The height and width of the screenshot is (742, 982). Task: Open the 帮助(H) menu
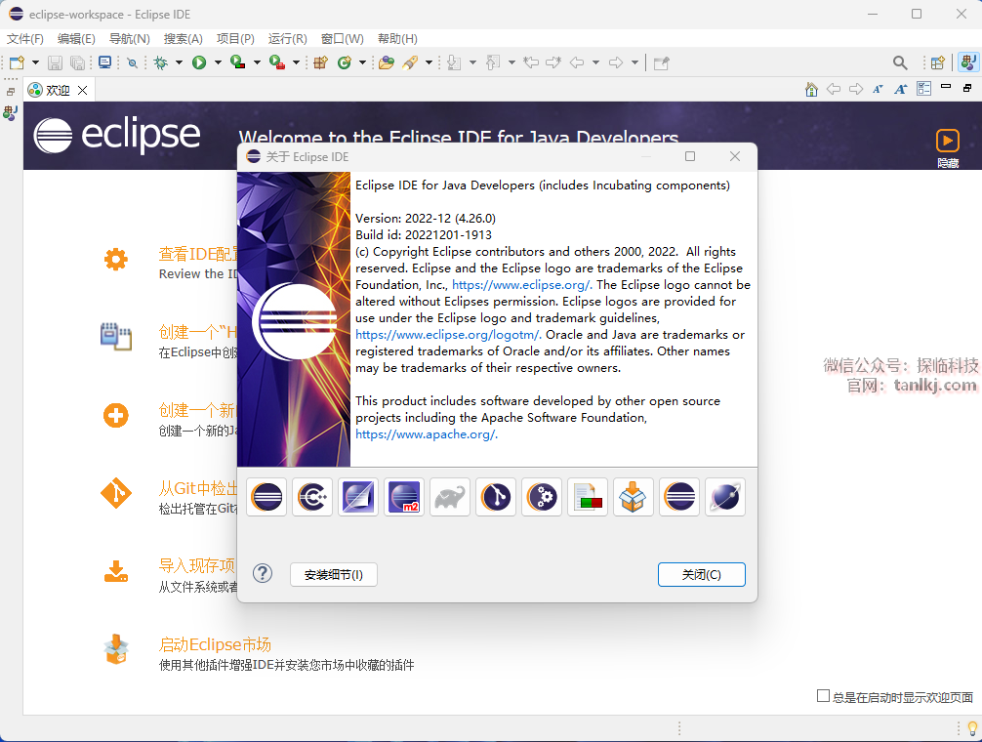396,39
